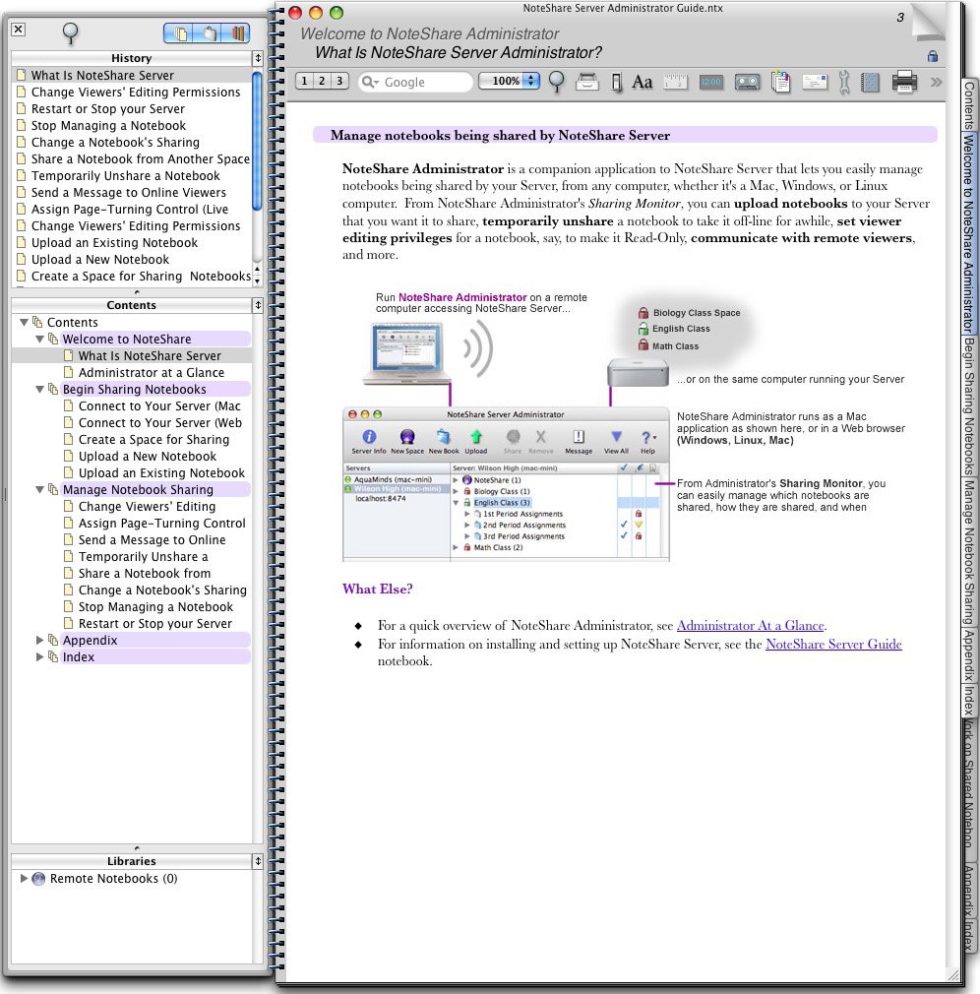
Task: Open 'Assign Page-Turning Control' in Contents tree
Action: (x=161, y=523)
